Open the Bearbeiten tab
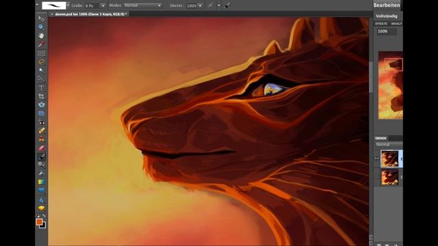 pos(387,5)
